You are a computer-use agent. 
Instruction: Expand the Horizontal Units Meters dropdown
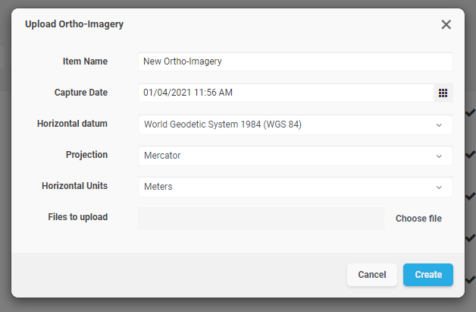[x=296, y=187]
